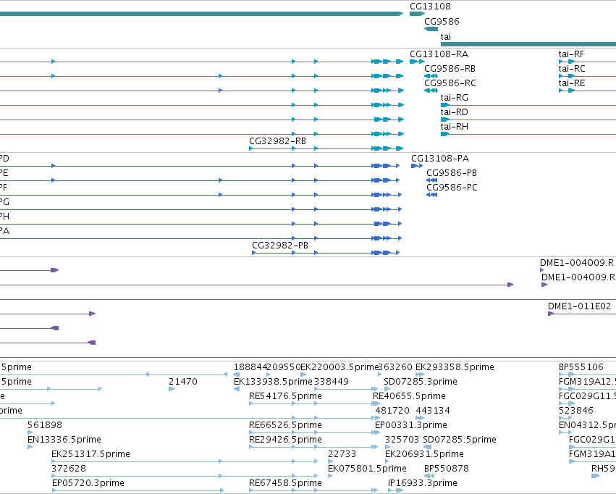Select the tai-RF transcript label
The height and width of the screenshot is (494, 616).
pyautogui.click(x=571, y=54)
